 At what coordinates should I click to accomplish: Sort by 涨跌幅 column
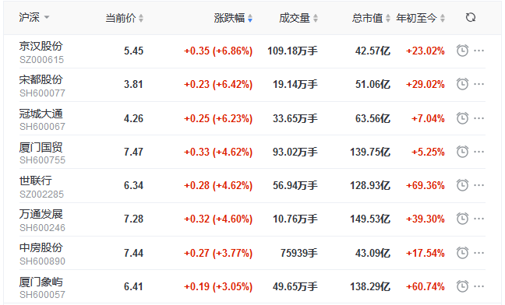(233, 18)
